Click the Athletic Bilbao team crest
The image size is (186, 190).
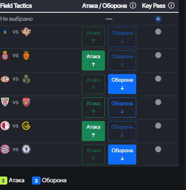[x=5, y=102]
